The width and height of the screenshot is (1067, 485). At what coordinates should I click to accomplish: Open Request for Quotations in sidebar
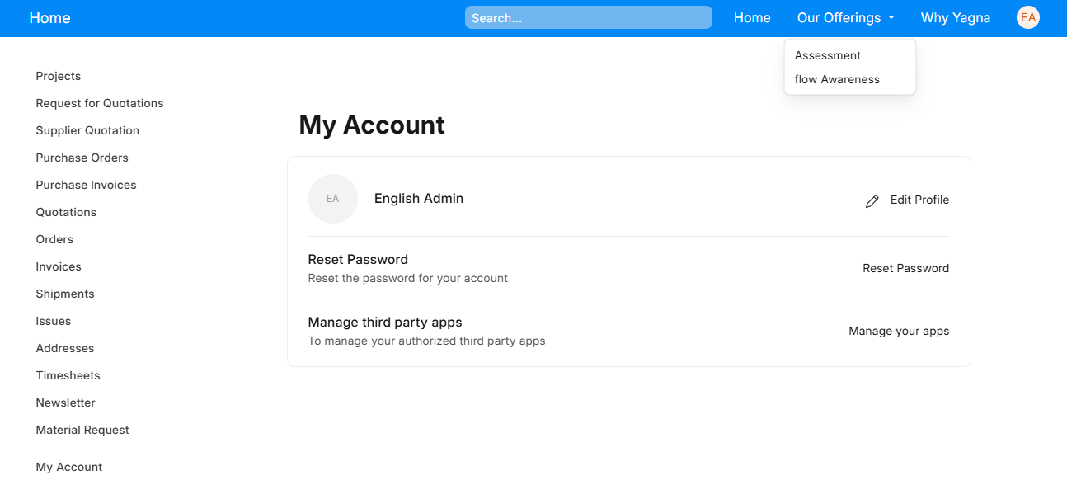click(100, 103)
